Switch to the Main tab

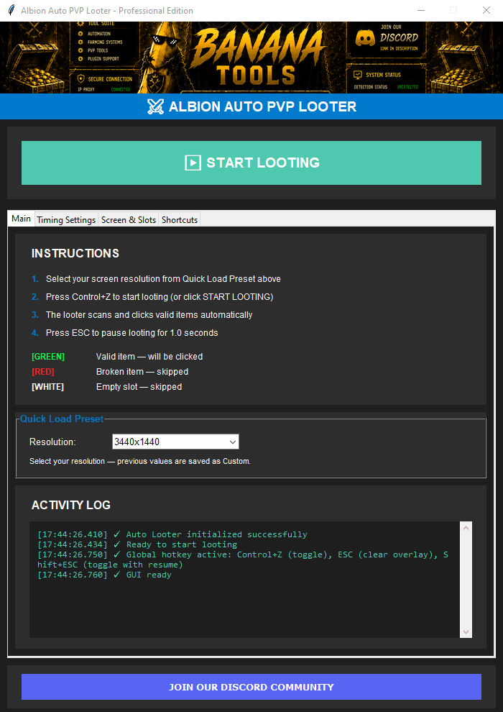point(22,219)
